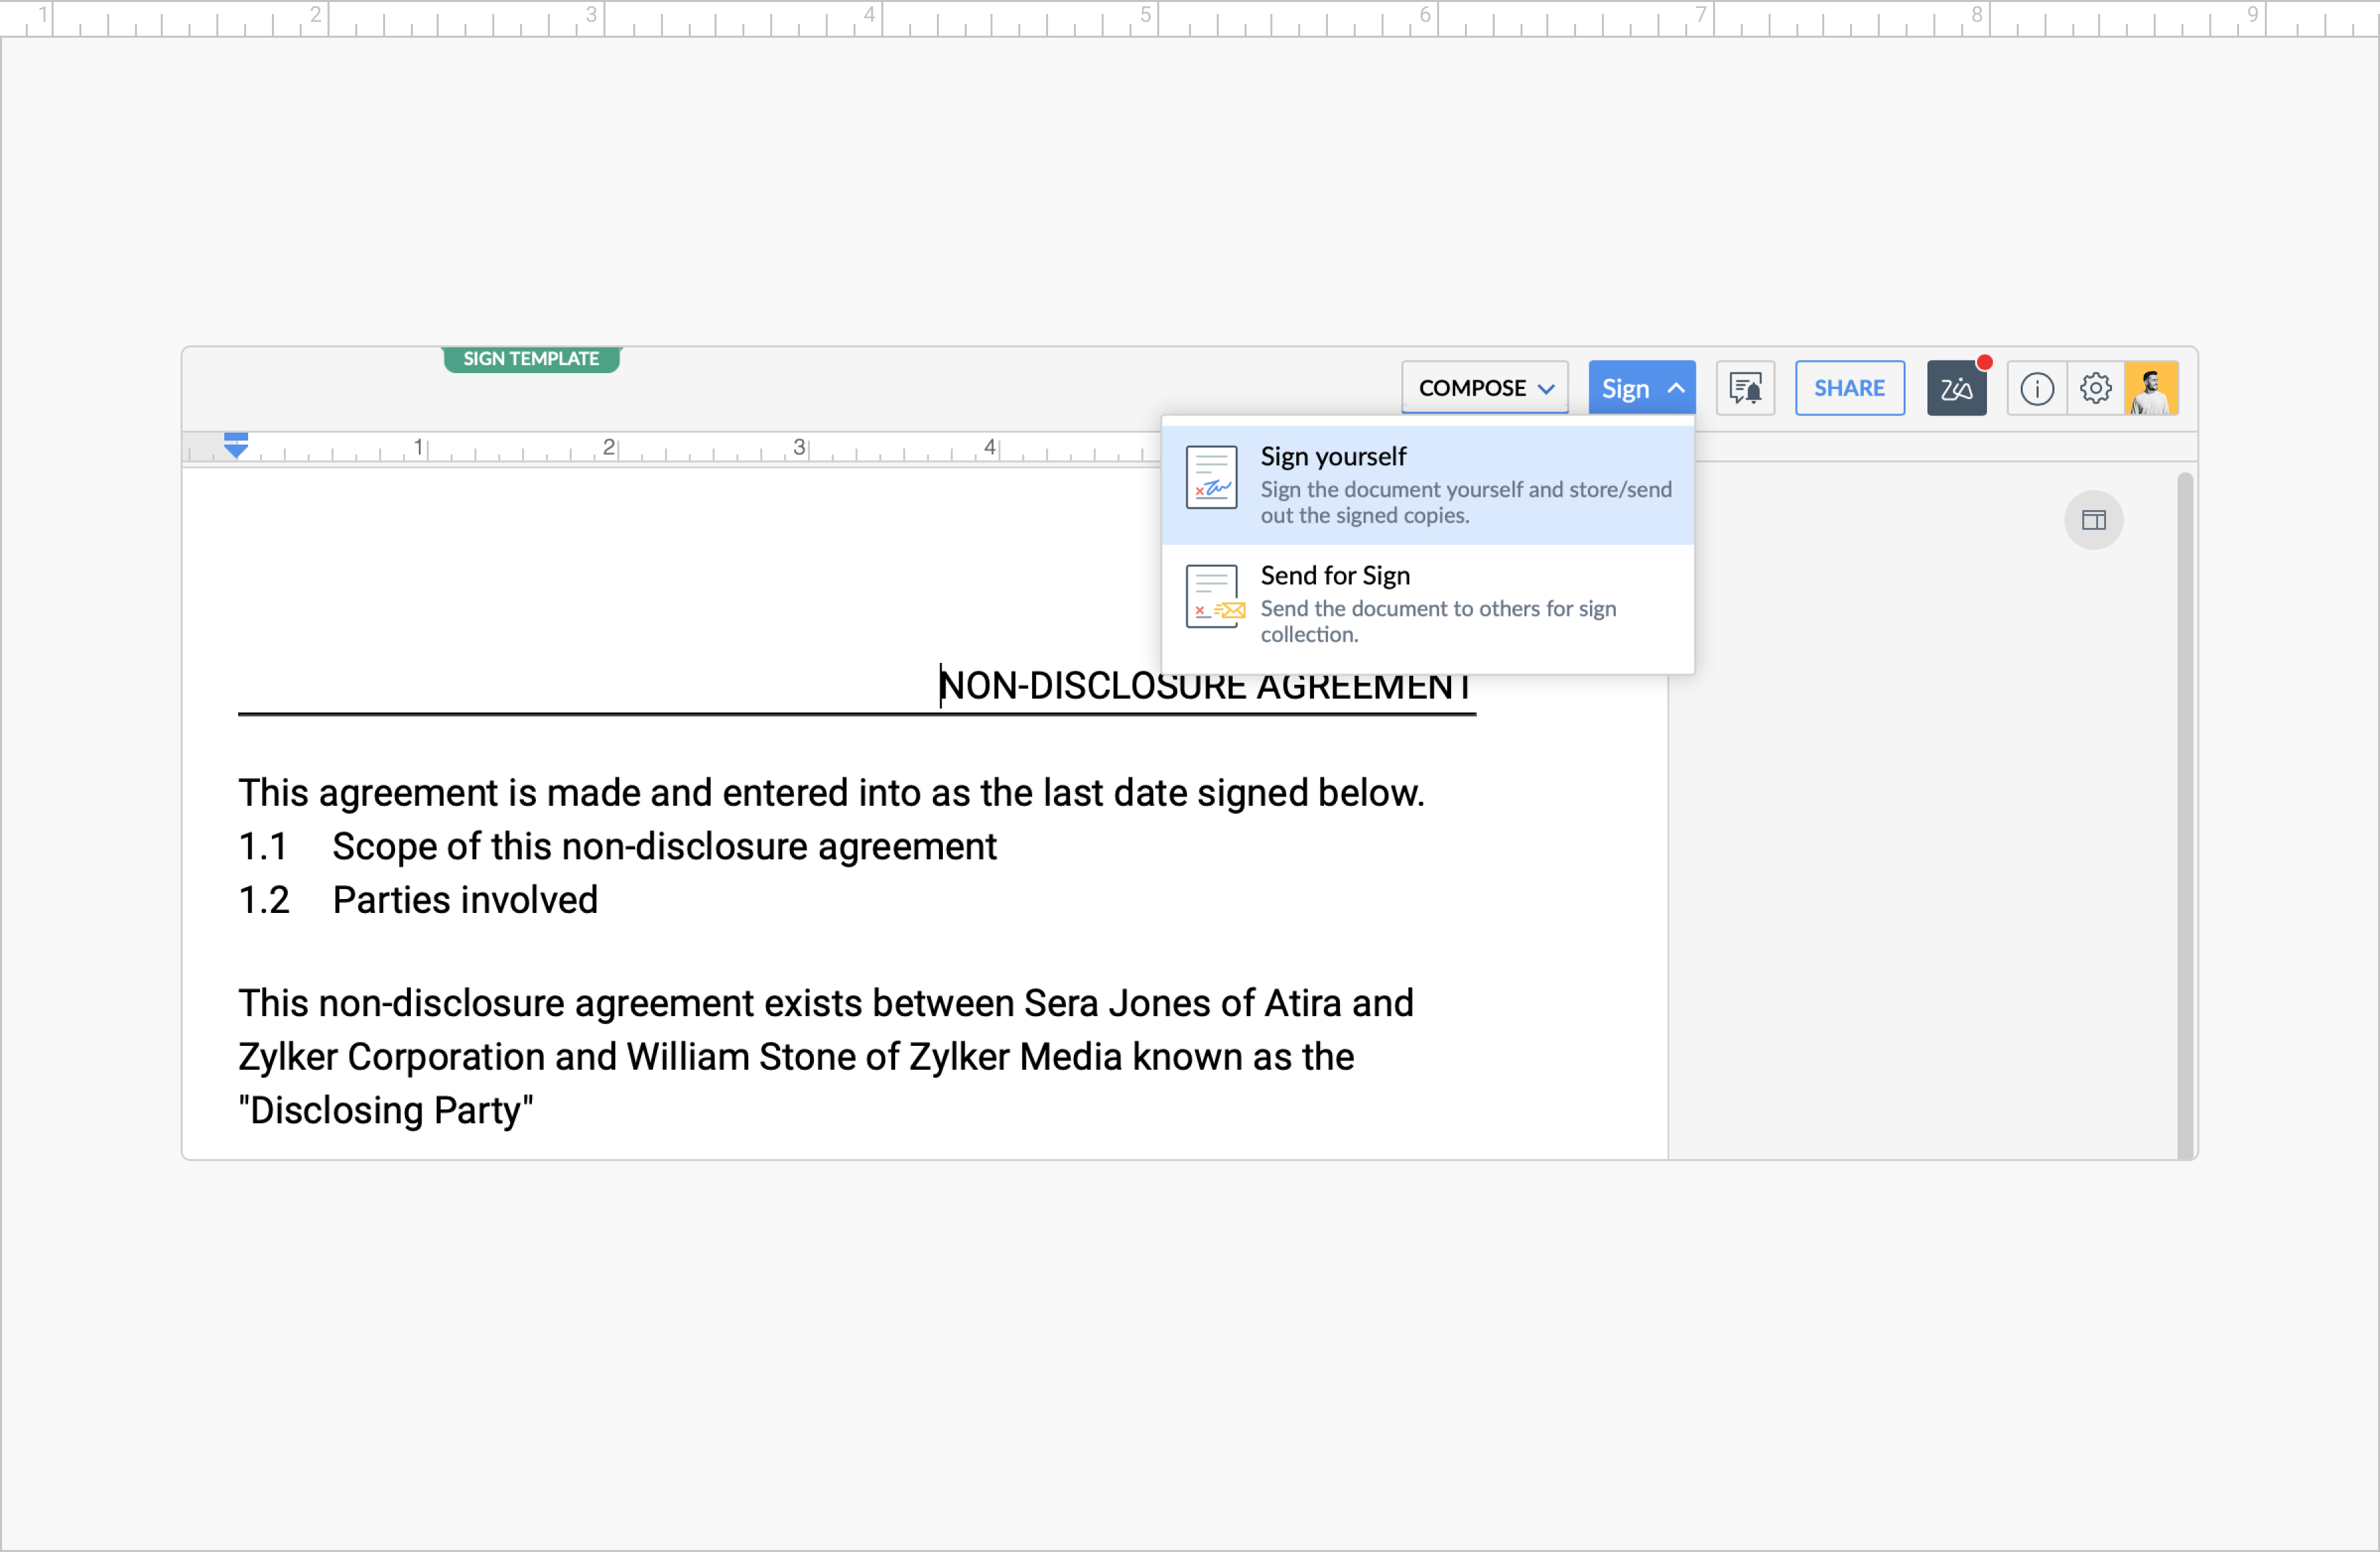Open the settings gear icon
This screenshot has height=1552, width=2380.
click(2095, 388)
